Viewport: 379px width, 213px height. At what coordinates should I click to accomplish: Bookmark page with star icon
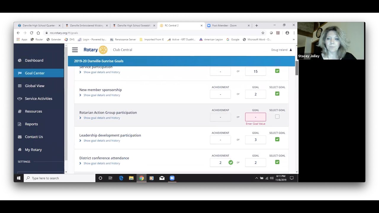point(263,33)
